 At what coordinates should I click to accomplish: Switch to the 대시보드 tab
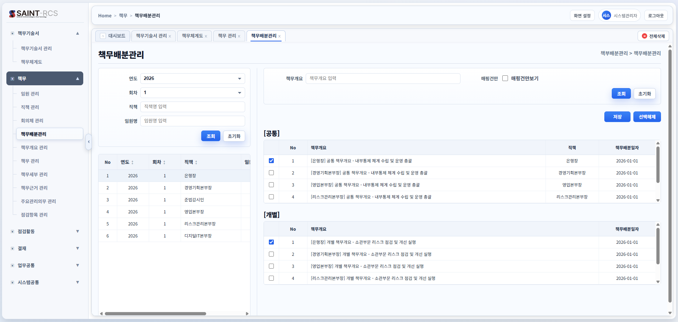point(117,36)
